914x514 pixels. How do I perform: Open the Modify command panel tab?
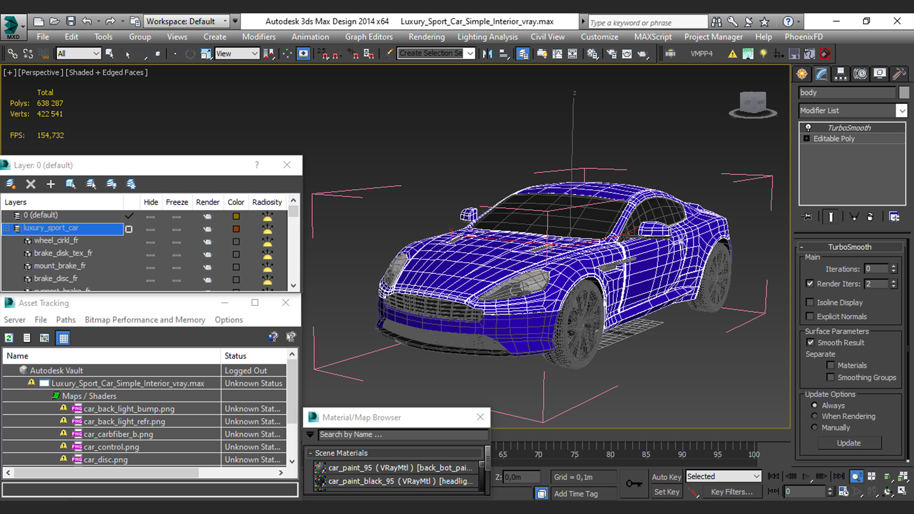(x=822, y=74)
